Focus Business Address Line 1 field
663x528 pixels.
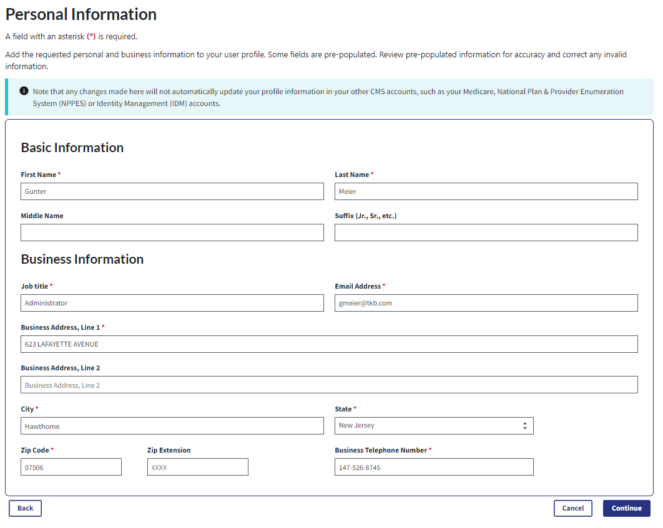329,344
